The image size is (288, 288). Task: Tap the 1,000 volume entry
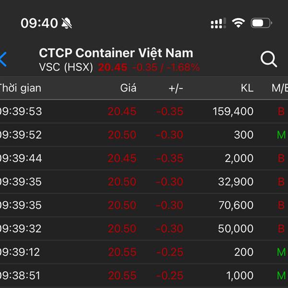pyautogui.click(x=240, y=276)
